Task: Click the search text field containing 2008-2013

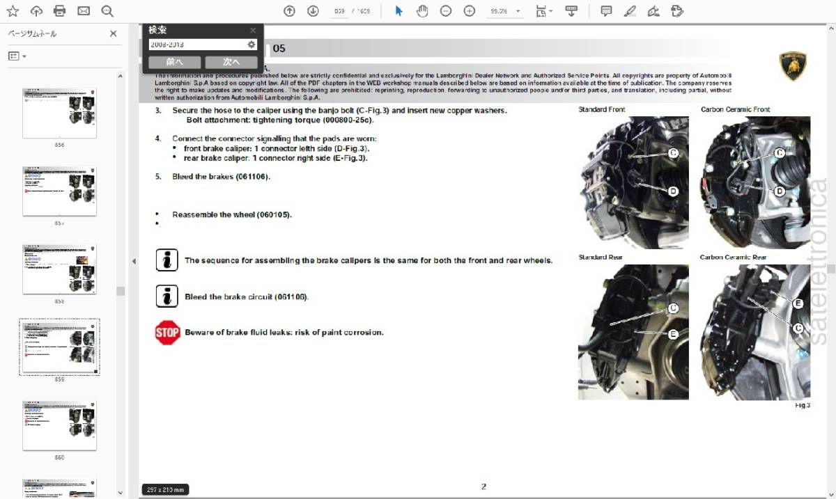Action: tap(197, 45)
